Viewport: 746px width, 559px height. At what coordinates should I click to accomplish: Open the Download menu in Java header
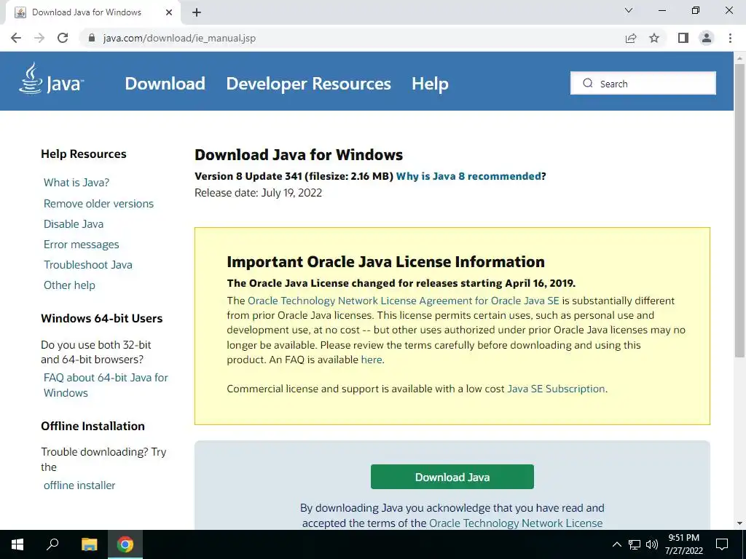pyautogui.click(x=165, y=84)
